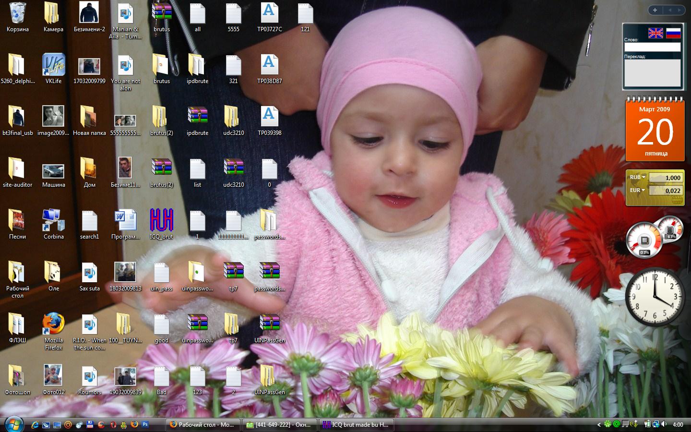The height and width of the screenshot is (432, 691).
Task: Click the Слово input field in translator
Action: click(x=652, y=47)
